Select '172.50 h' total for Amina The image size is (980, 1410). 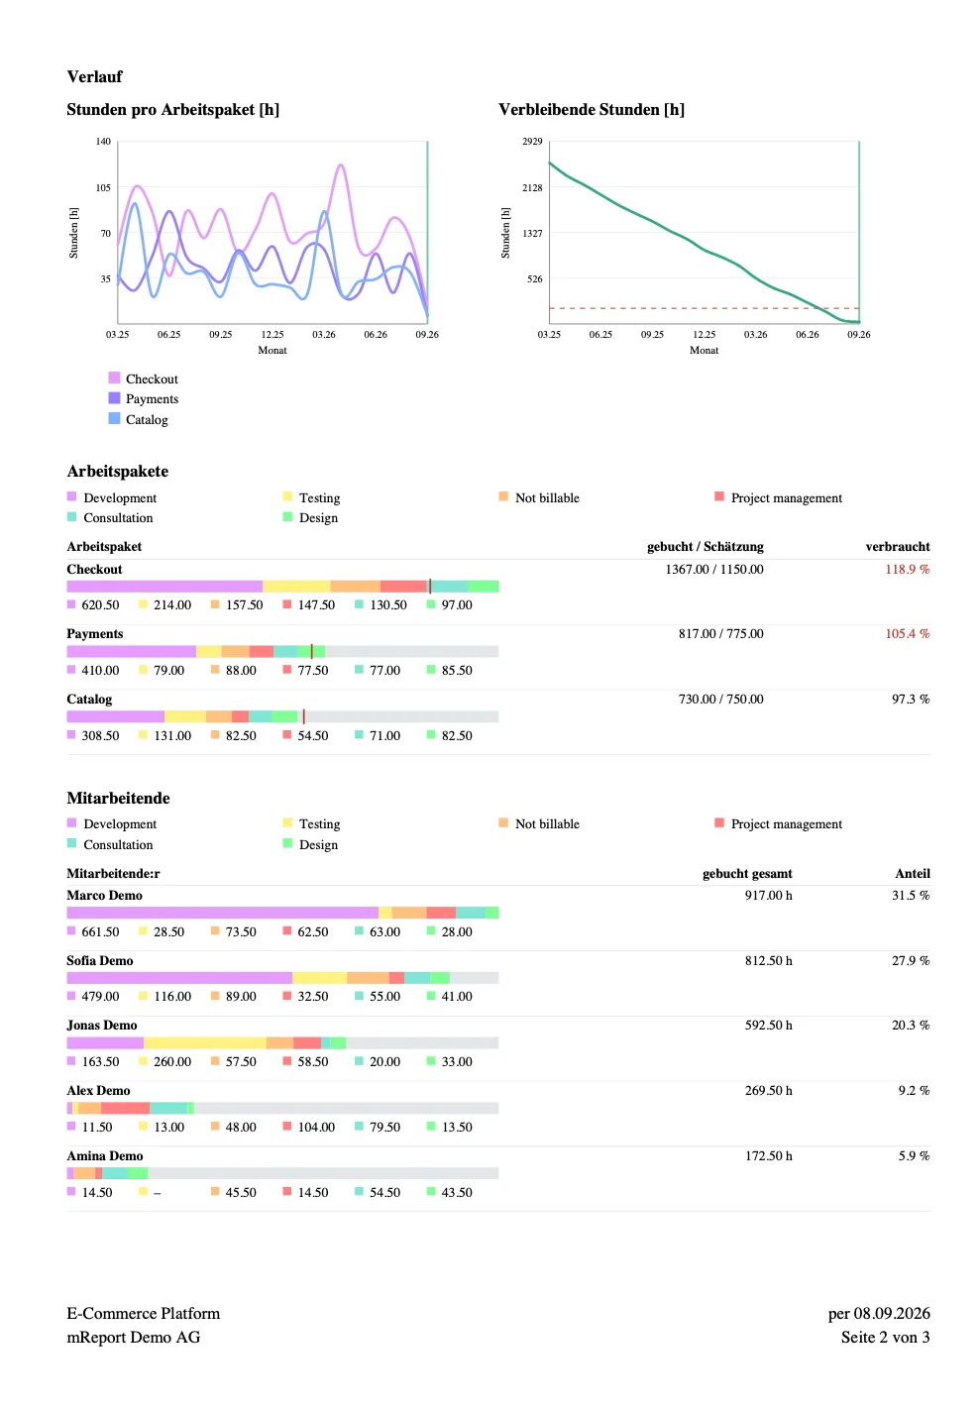pos(769,1155)
